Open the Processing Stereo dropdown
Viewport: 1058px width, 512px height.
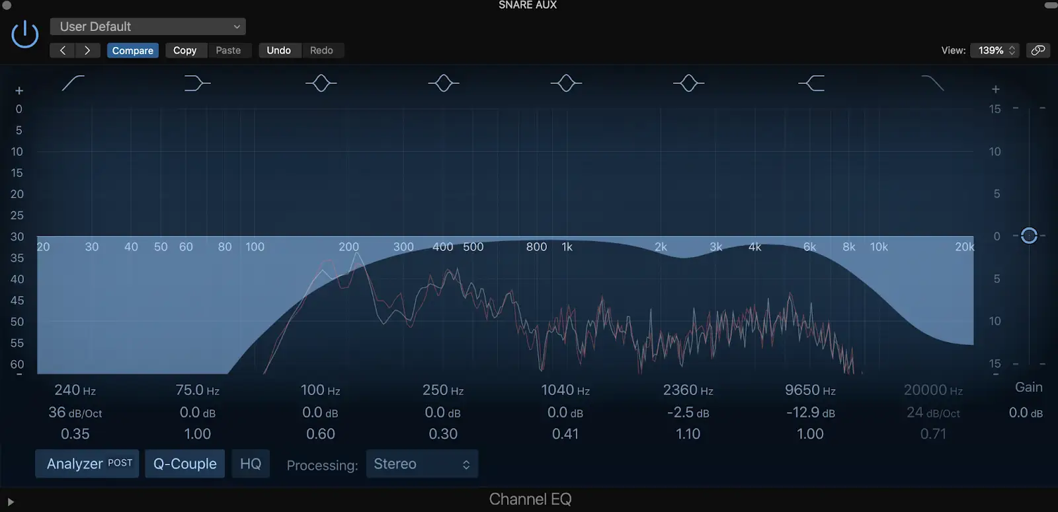pyautogui.click(x=422, y=464)
